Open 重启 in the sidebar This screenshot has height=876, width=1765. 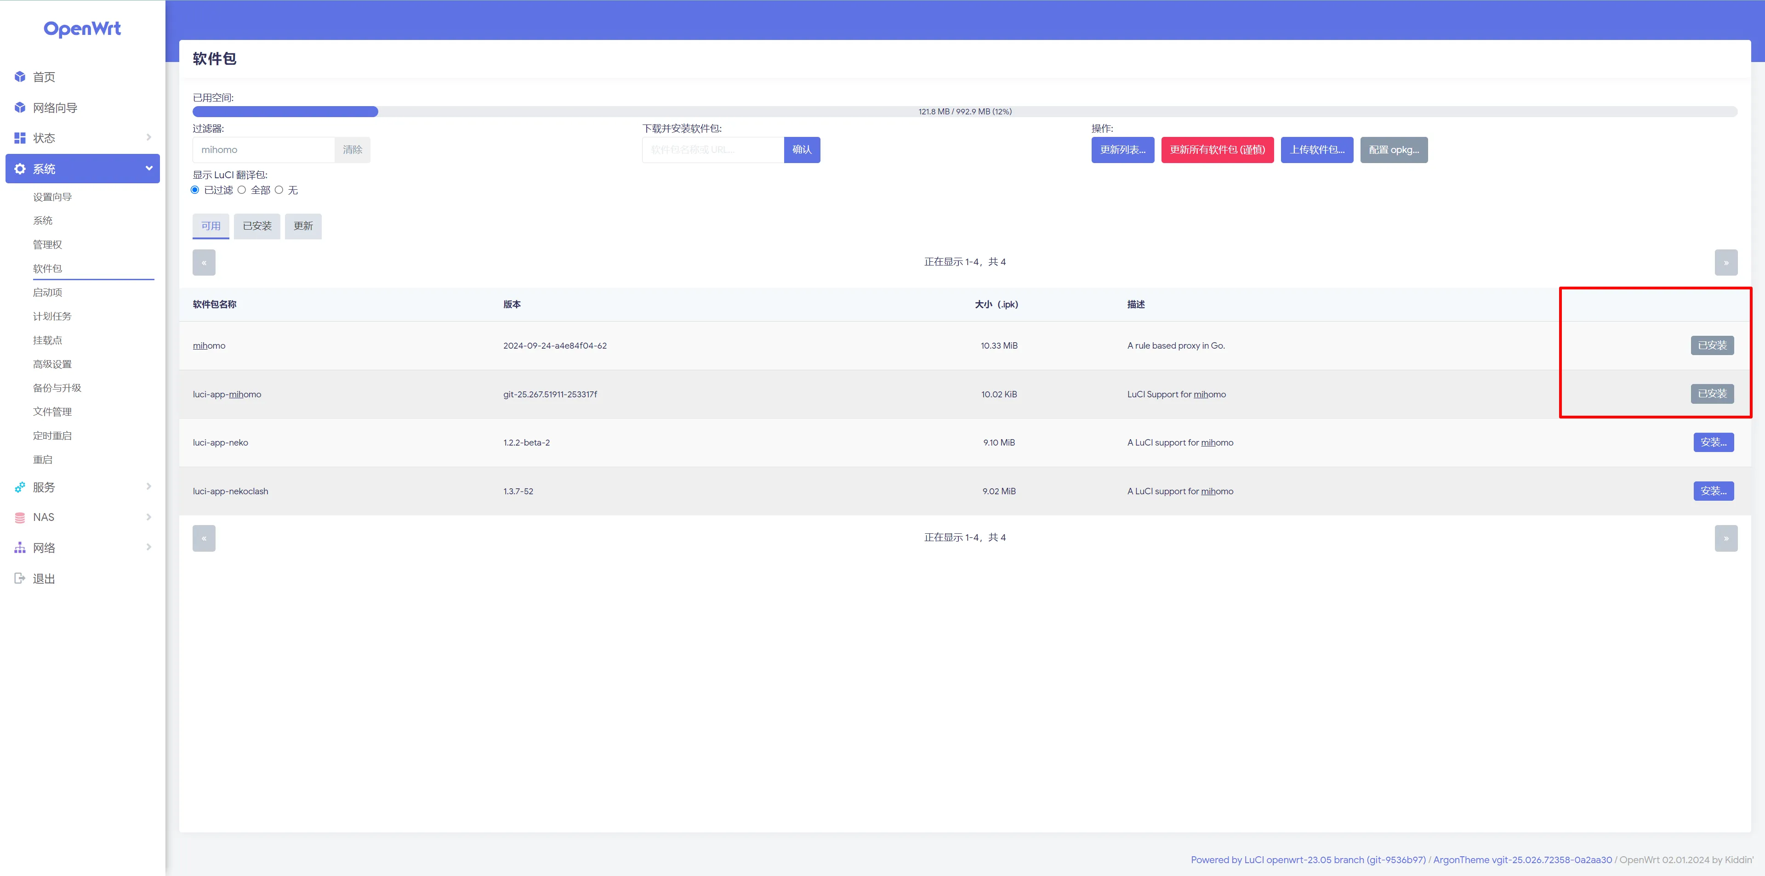(x=42, y=459)
